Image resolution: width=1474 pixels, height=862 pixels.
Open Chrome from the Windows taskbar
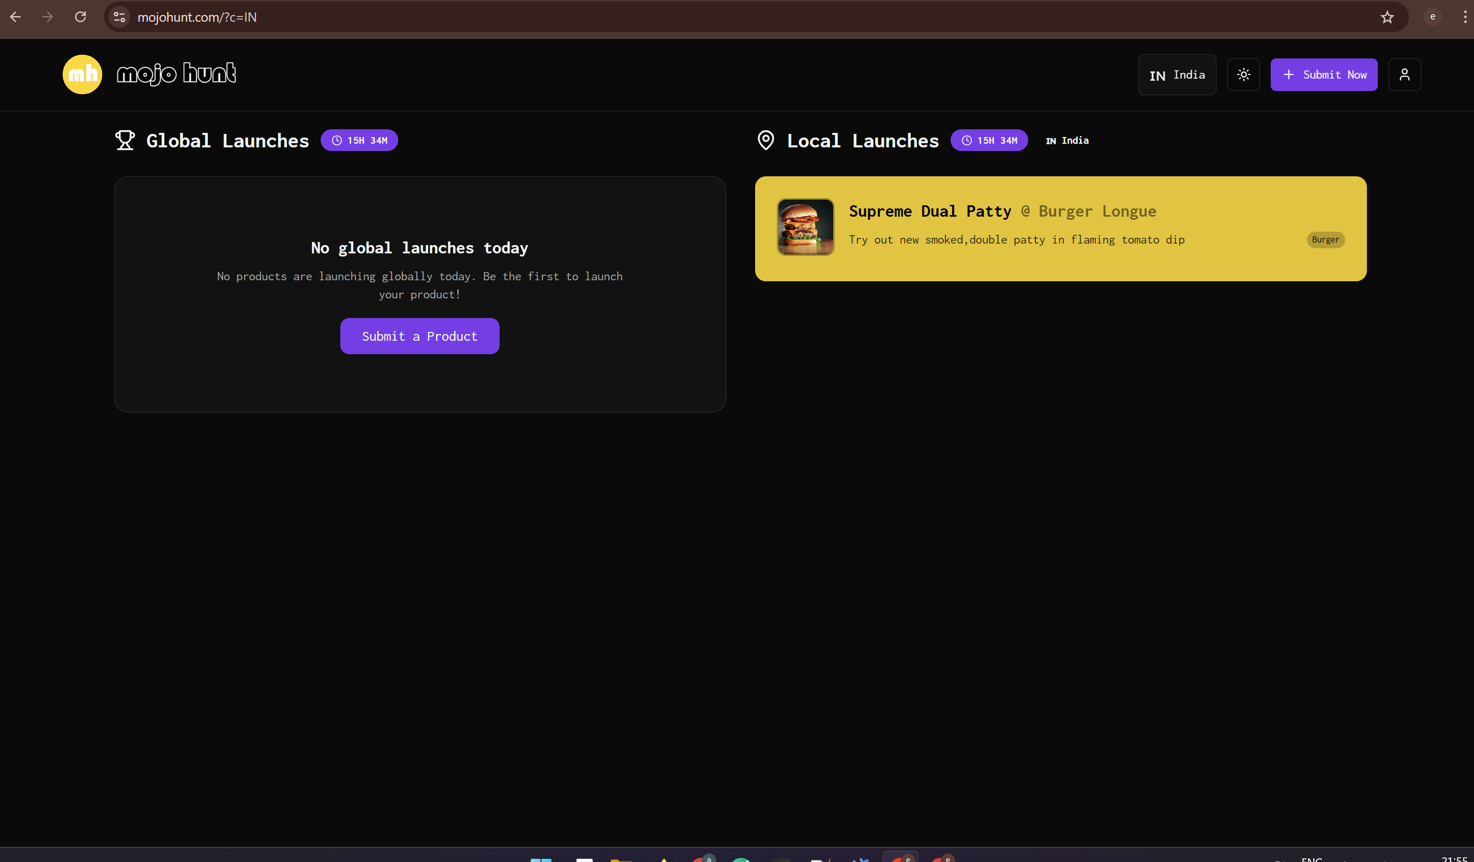coord(901,857)
